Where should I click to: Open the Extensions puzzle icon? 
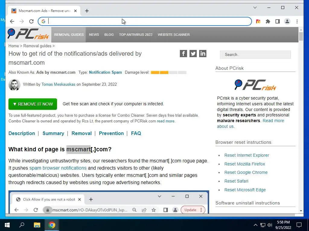click(x=268, y=21)
